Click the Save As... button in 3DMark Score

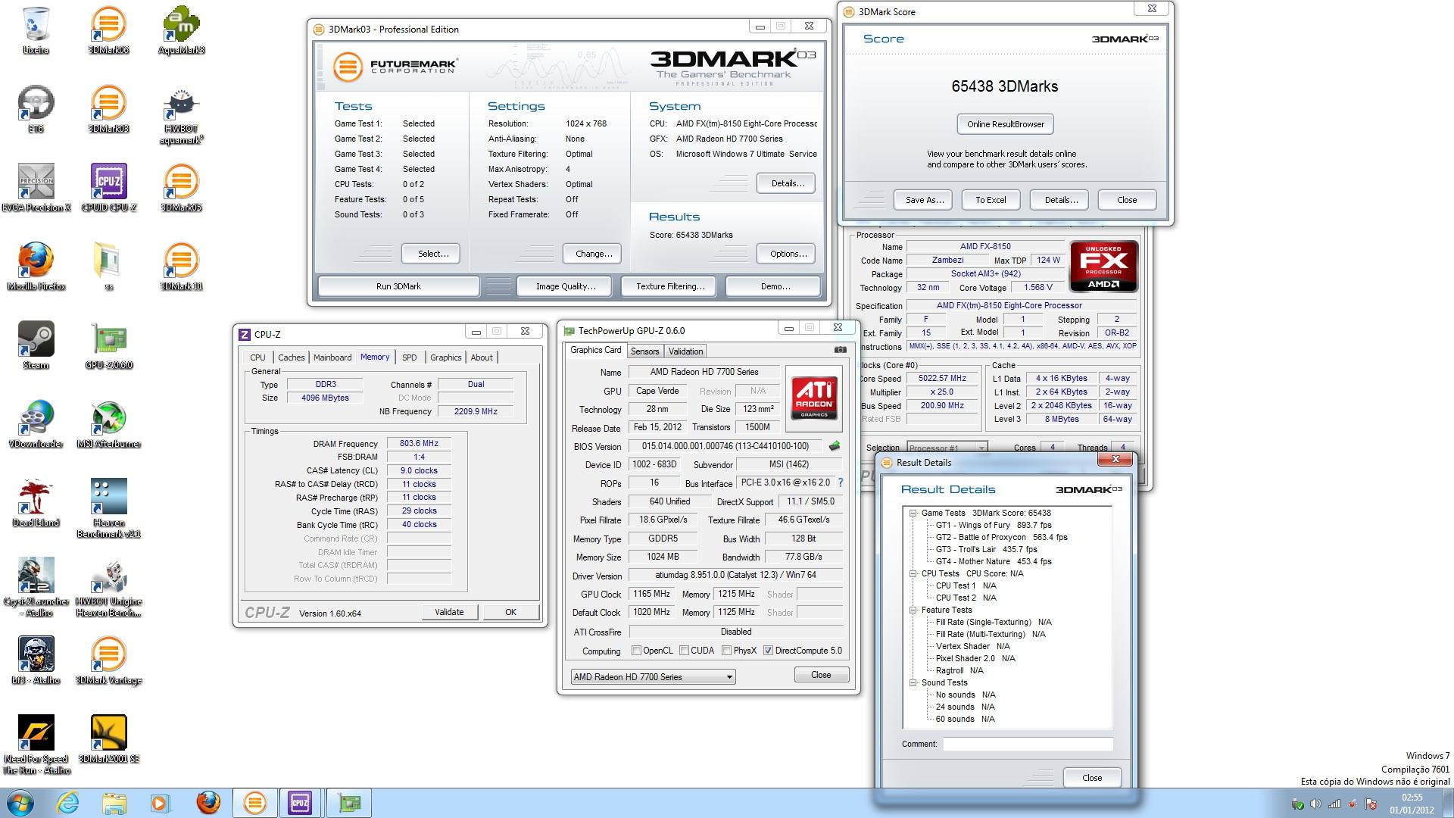pos(924,200)
